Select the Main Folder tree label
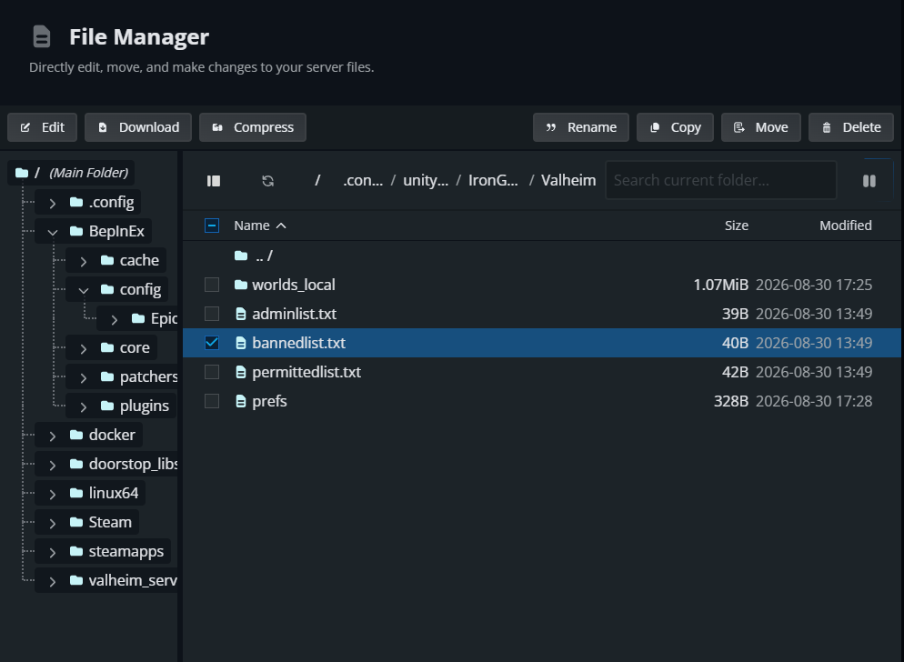904x662 pixels. click(89, 173)
